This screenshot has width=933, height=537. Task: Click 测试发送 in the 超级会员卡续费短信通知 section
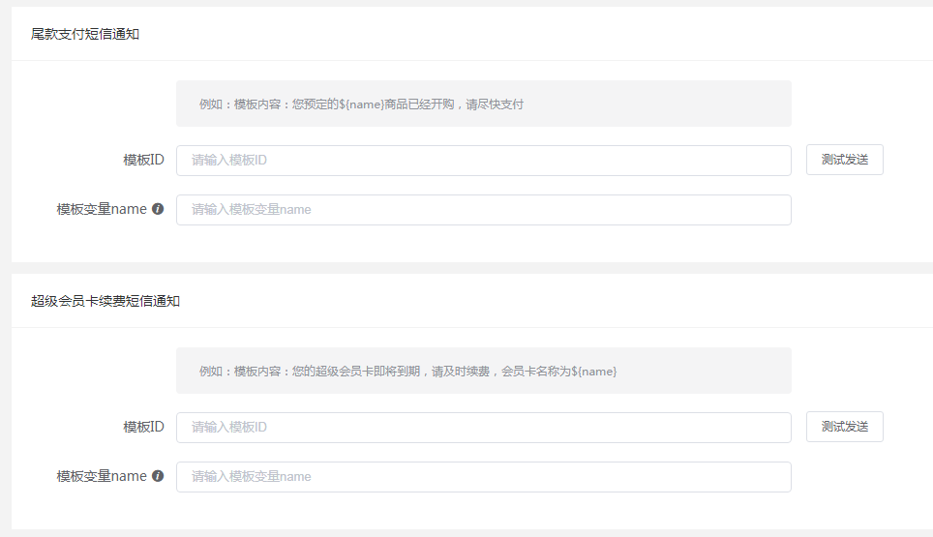[x=844, y=427]
